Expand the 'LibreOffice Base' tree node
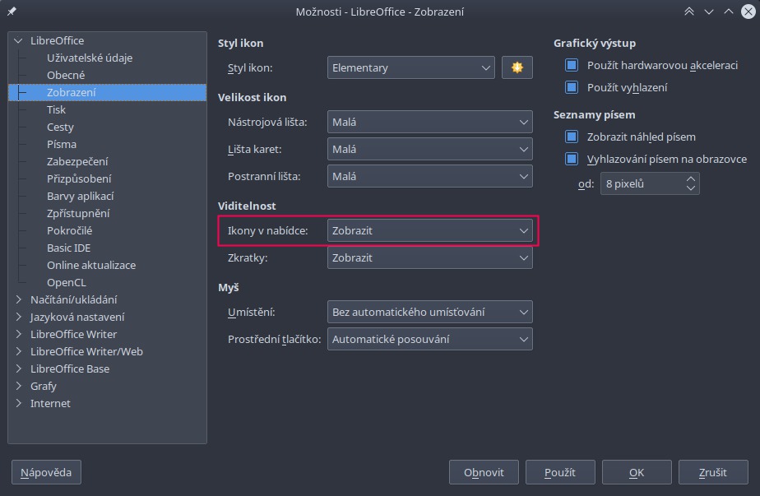Viewport: 760px width, 496px height. click(18, 369)
